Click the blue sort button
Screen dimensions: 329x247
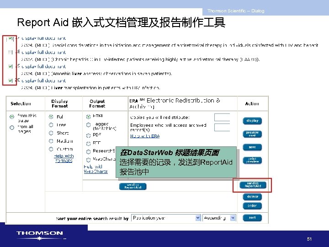252,218
